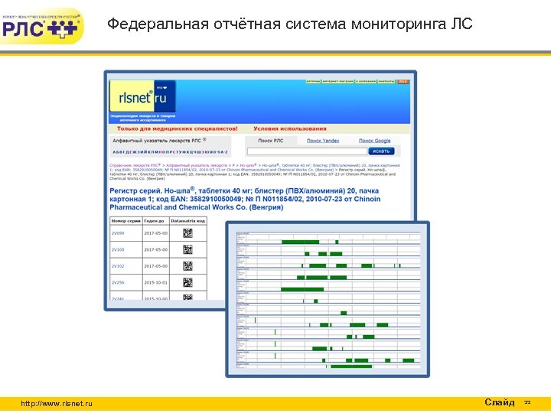Click the rlsnet.ru site logo
Screen dimensions: 551x413
(142, 96)
